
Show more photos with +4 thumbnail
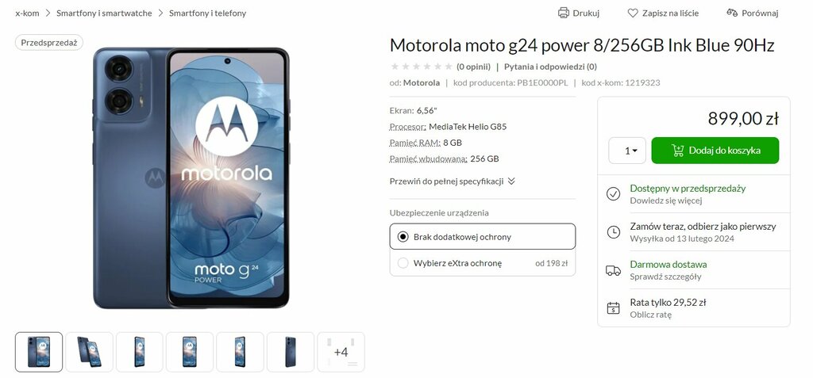click(x=341, y=352)
